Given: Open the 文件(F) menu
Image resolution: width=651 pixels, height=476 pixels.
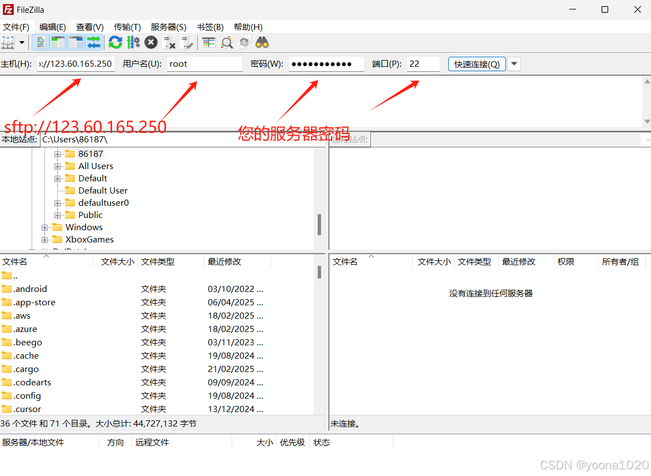Looking at the screenshot, I should tap(16, 27).
